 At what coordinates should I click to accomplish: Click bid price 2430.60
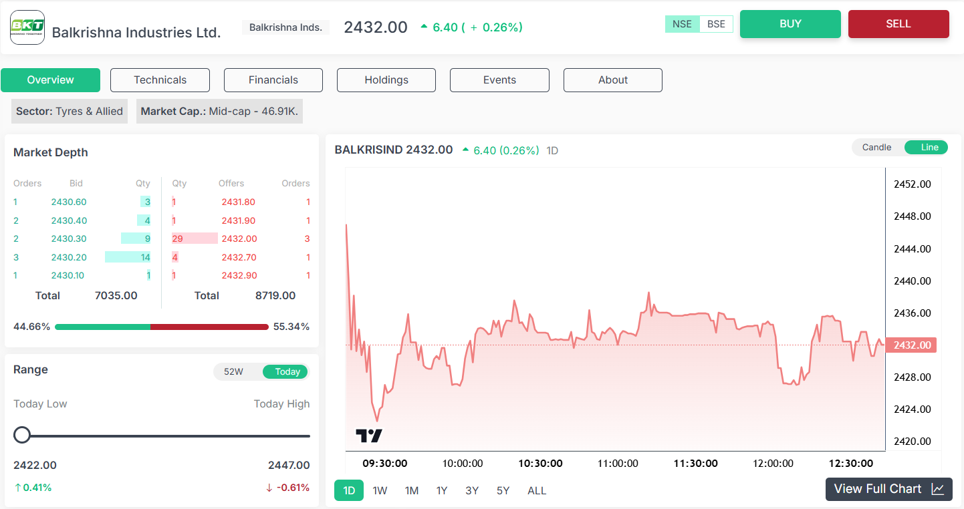69,202
